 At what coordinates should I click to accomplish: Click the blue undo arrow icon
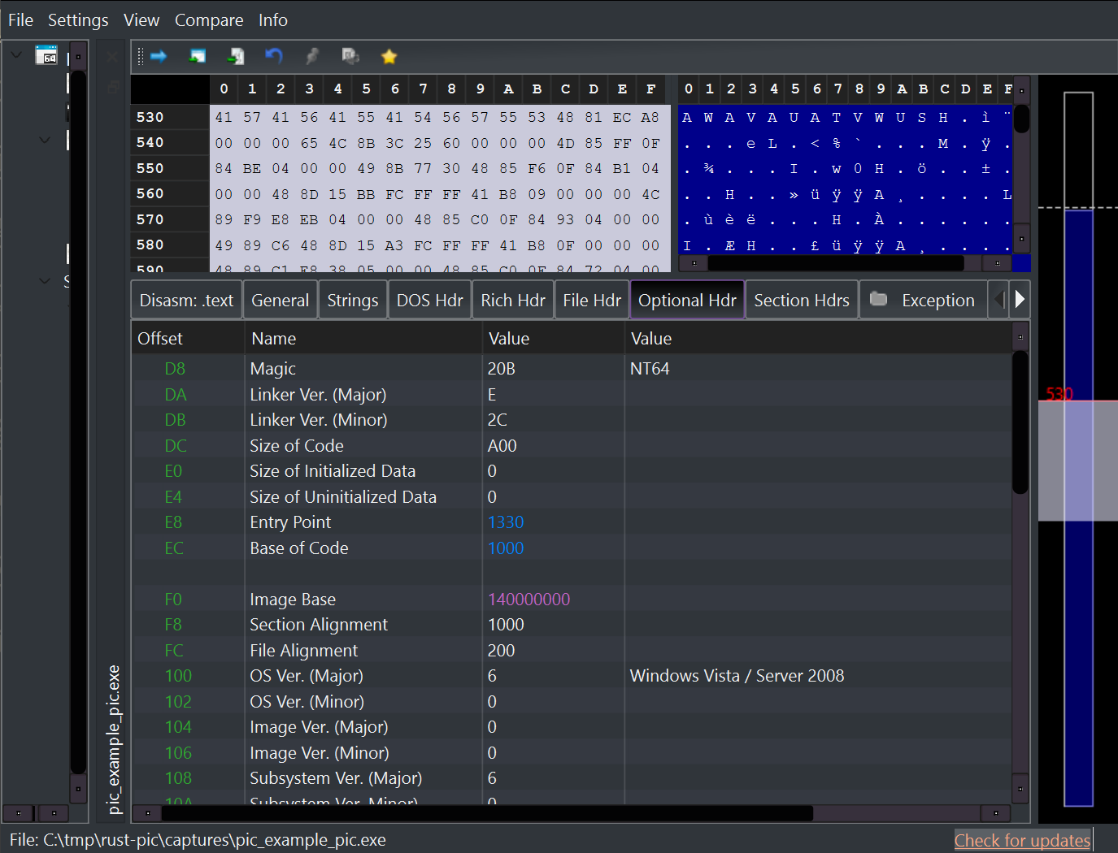pos(274,55)
